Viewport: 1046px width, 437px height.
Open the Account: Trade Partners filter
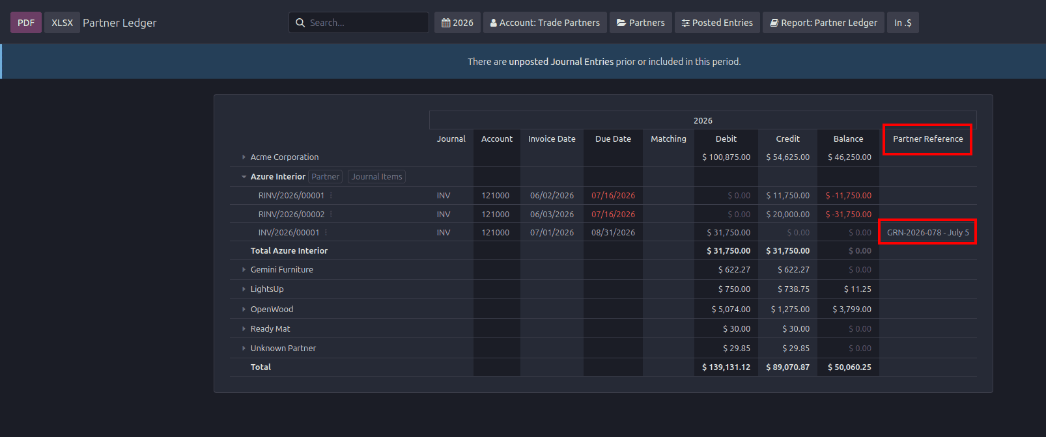(545, 23)
